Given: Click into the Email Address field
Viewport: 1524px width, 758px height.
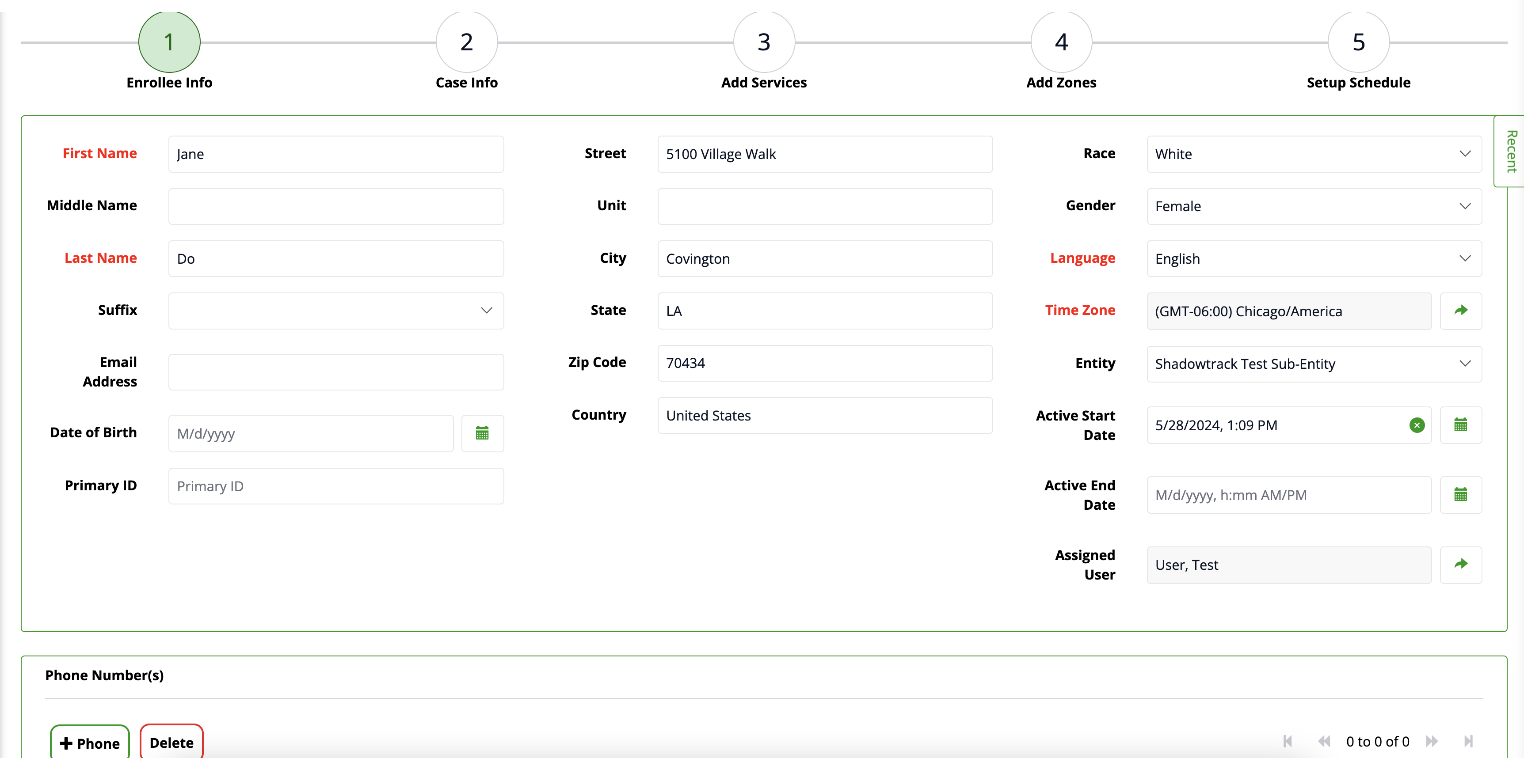Looking at the screenshot, I should [335, 372].
